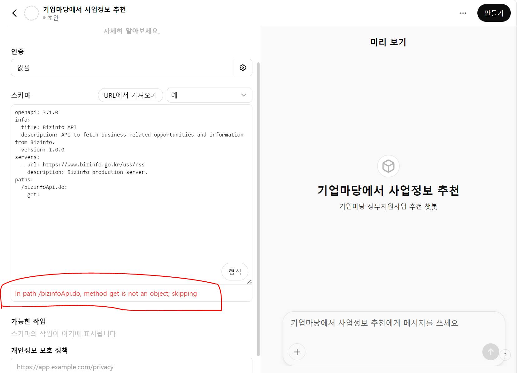Click the 미리 보기 preview heading

point(388,42)
